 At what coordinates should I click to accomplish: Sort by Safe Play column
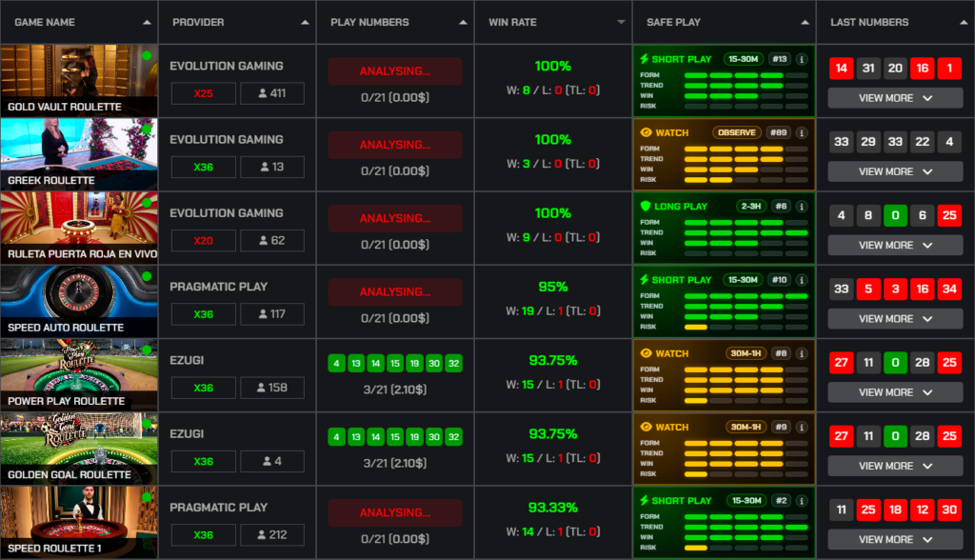click(x=805, y=23)
